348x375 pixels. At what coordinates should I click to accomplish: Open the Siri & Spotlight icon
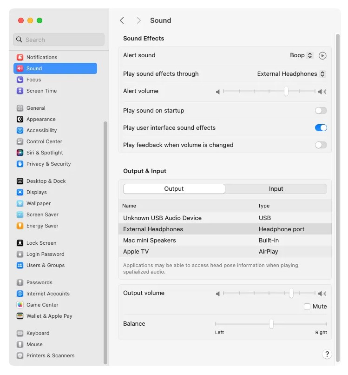[20, 153]
